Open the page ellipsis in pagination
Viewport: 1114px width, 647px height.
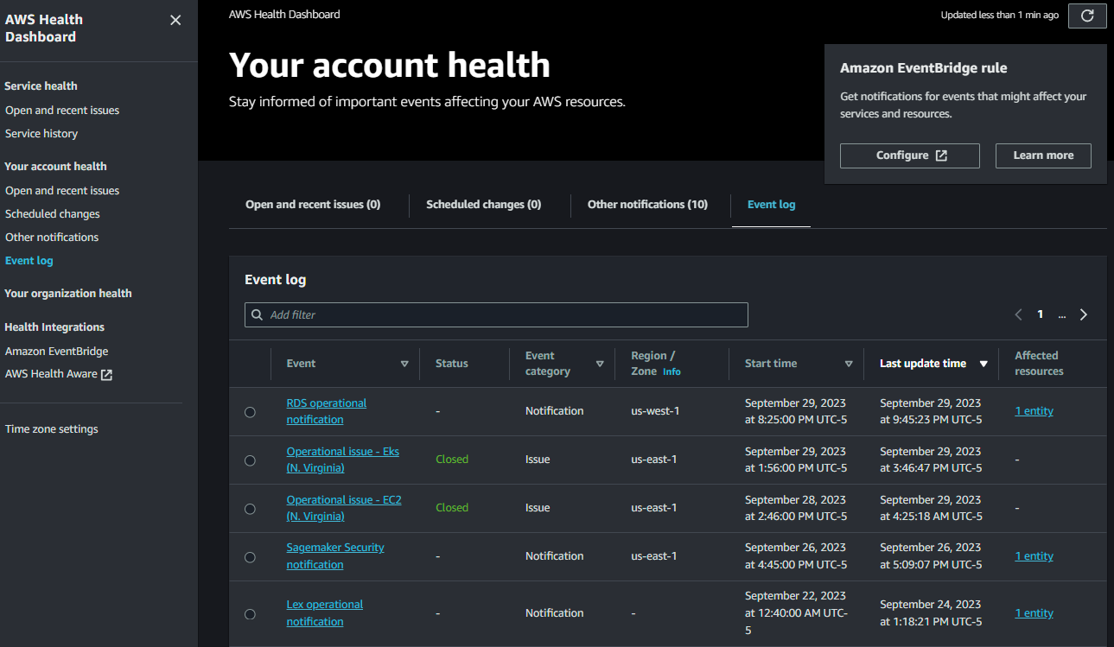pyautogui.click(x=1062, y=314)
